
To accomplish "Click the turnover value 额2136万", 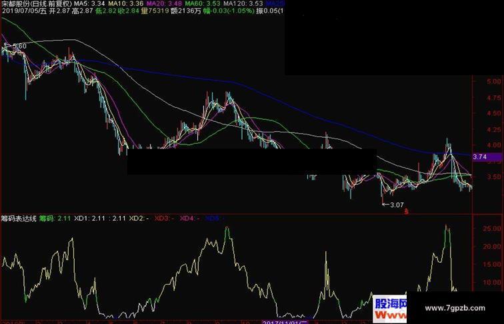I will pos(186,11).
